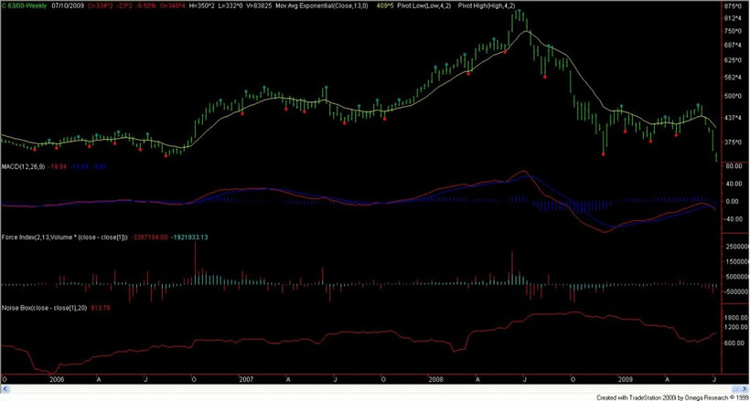The height and width of the screenshot is (401, 750).
Task: Click the 1800.00 Noise Box scale label
Action: click(x=733, y=319)
